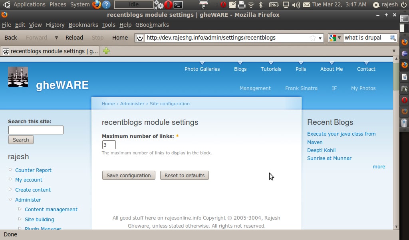Open the terminal launcher icon
The image size is (409, 240).
[178, 4]
